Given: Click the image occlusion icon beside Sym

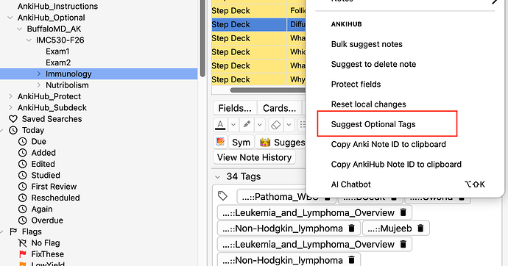Looking at the screenshot, I should point(220,142).
